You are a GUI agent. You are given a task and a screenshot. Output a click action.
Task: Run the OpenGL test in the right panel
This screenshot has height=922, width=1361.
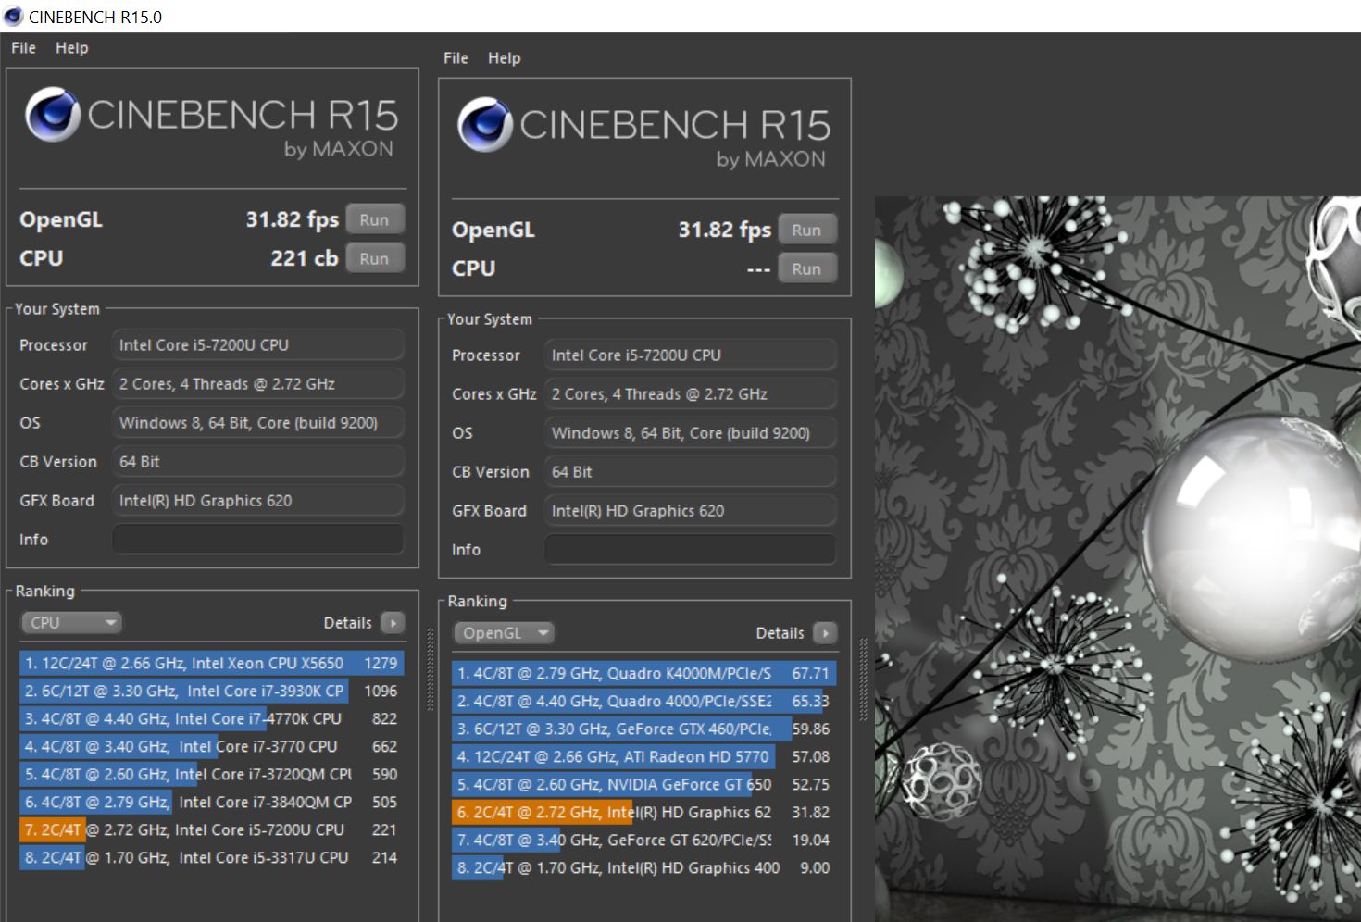pyautogui.click(x=806, y=230)
